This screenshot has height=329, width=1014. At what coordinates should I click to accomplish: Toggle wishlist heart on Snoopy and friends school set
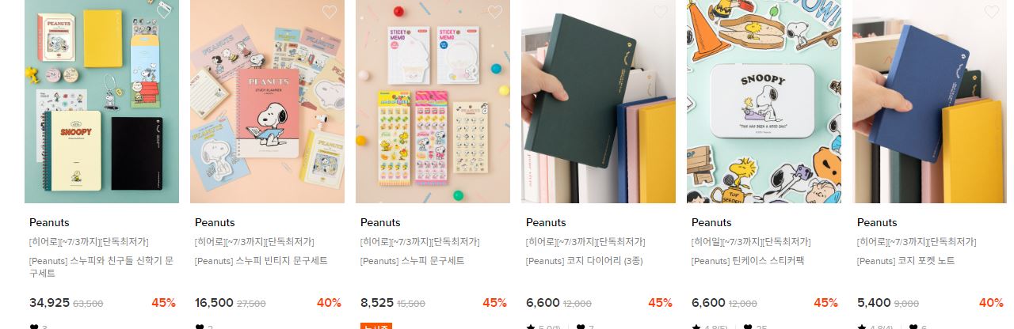tap(164, 11)
